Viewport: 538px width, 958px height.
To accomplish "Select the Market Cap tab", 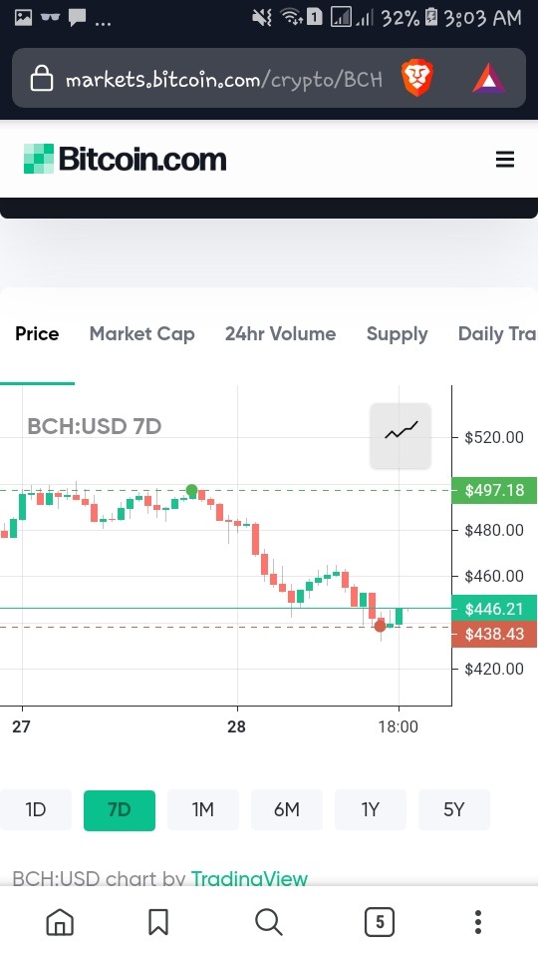I will (142, 333).
